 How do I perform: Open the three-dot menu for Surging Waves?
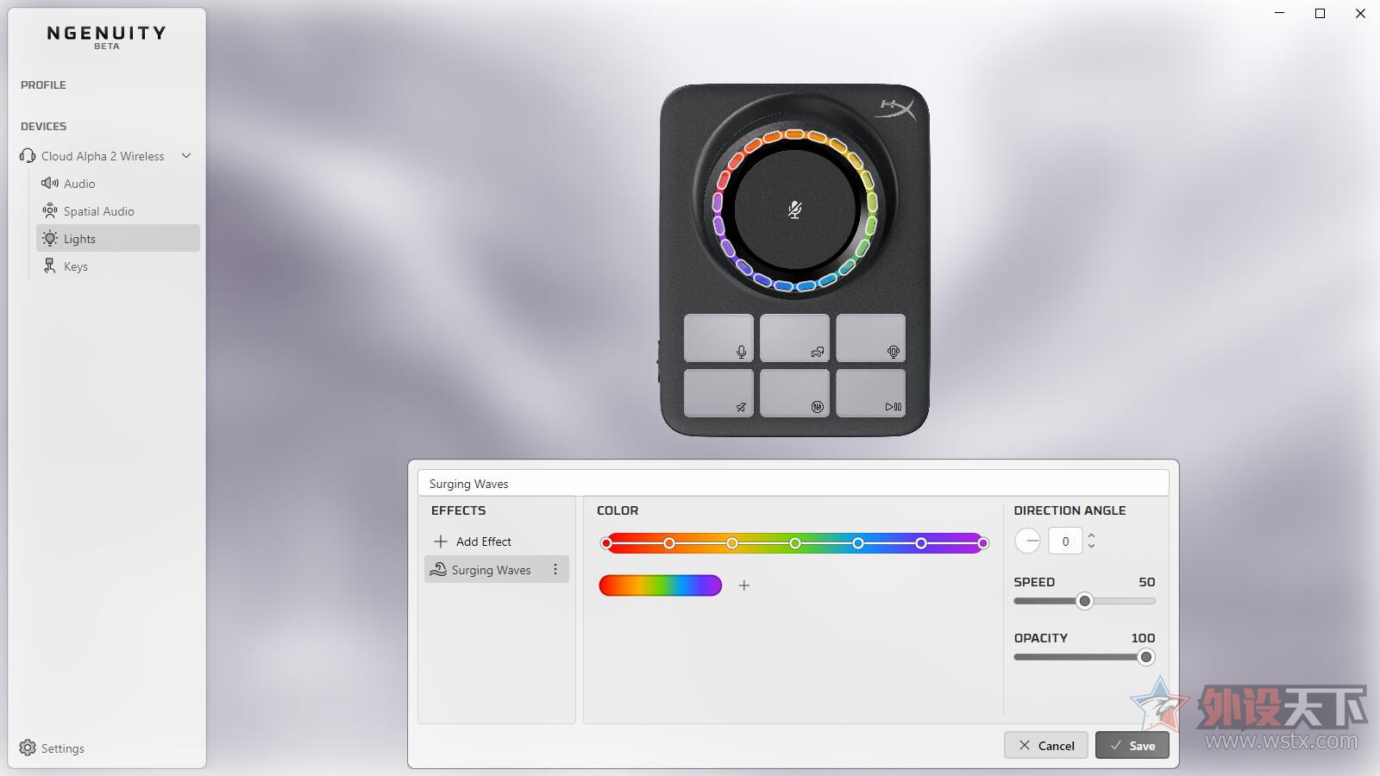(555, 569)
